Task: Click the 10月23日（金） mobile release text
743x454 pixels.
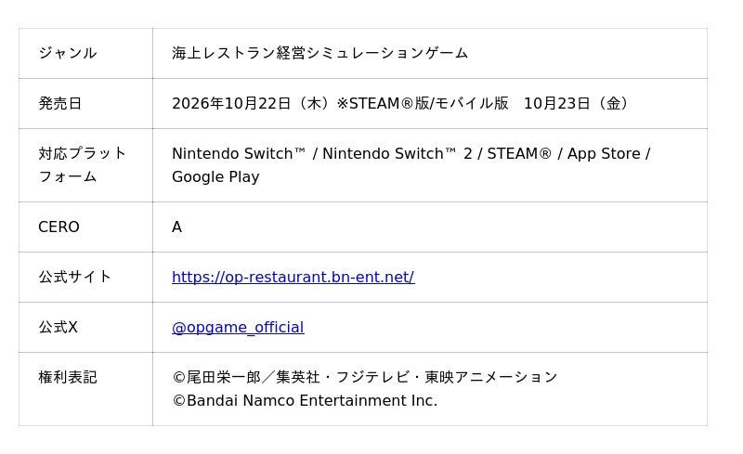Action: [x=579, y=103]
